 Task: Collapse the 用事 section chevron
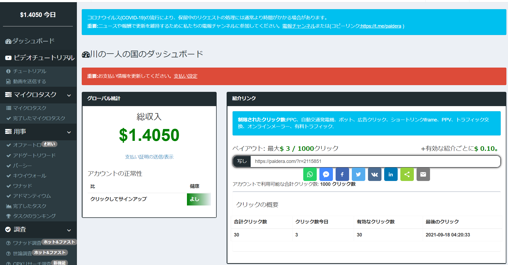tap(69, 132)
